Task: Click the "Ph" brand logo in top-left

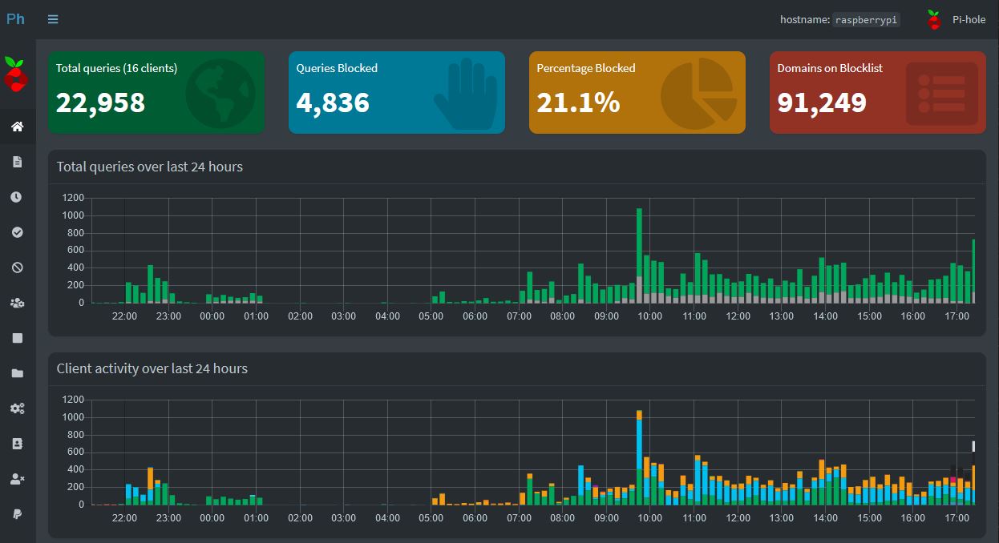Action: (16, 19)
